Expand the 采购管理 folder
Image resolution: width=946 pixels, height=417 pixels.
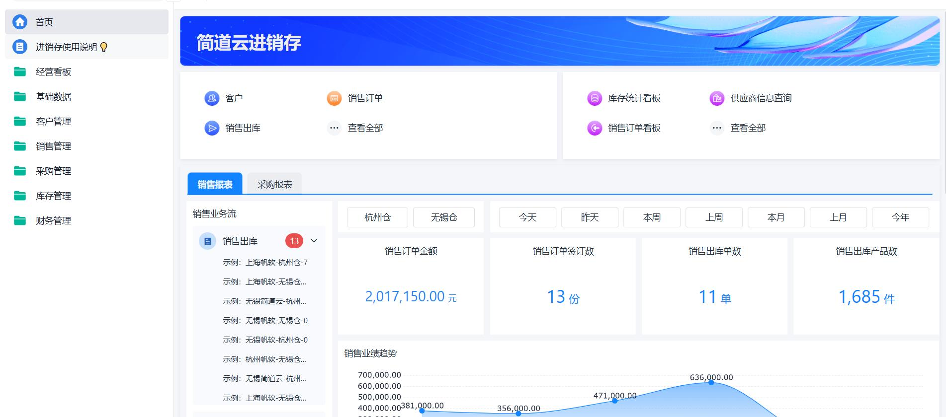tap(86, 171)
